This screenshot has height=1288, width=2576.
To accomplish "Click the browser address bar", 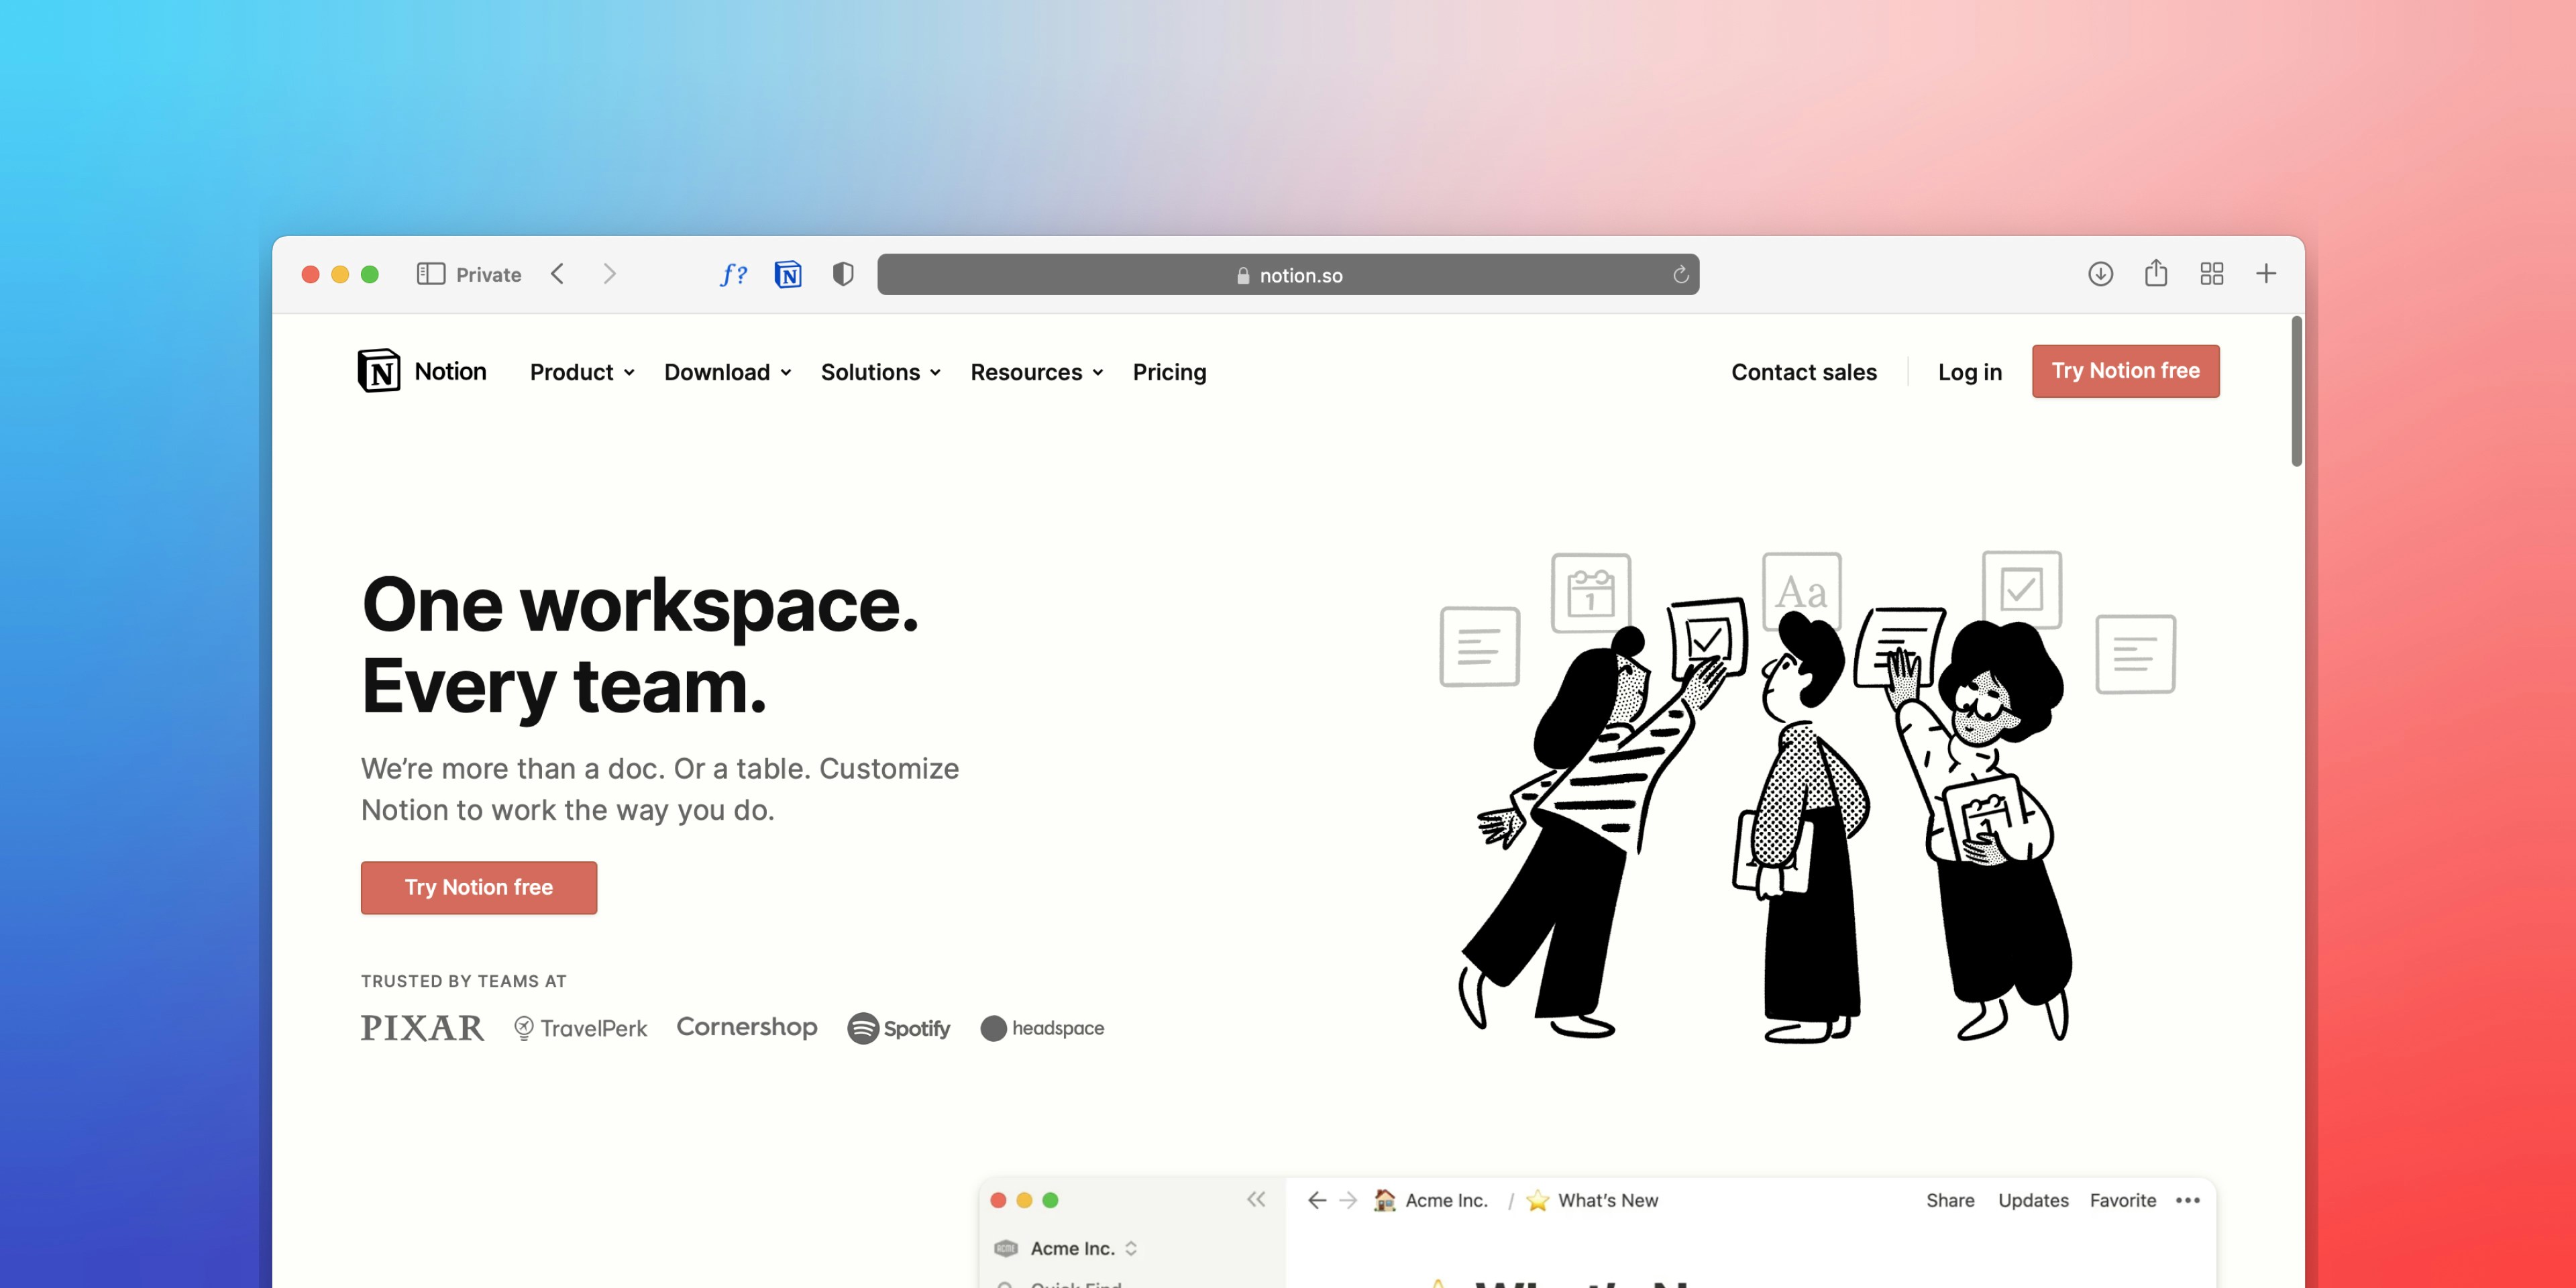I will coord(1289,274).
